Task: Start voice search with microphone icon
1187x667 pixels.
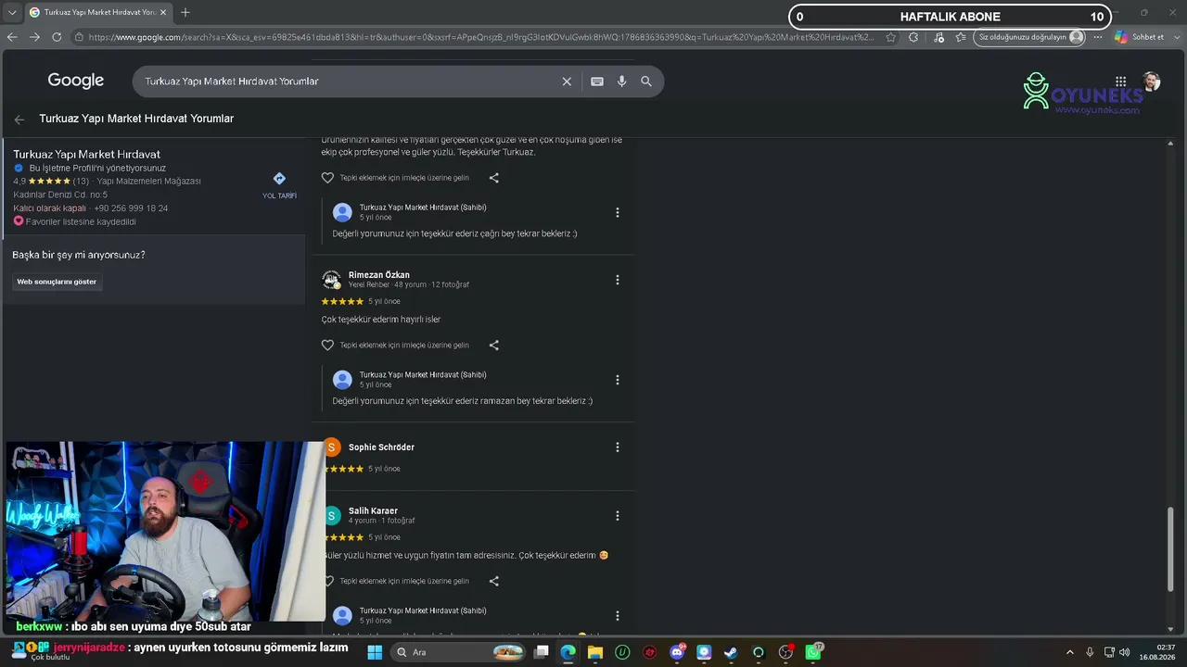Action: coord(621,82)
